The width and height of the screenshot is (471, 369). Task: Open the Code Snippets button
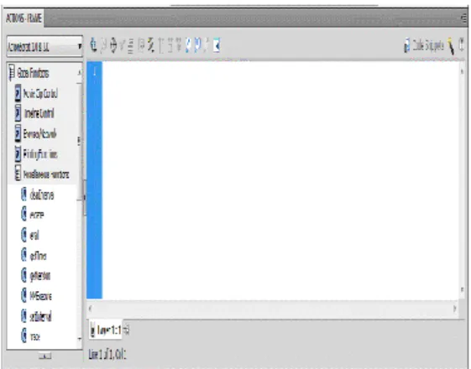pos(423,45)
